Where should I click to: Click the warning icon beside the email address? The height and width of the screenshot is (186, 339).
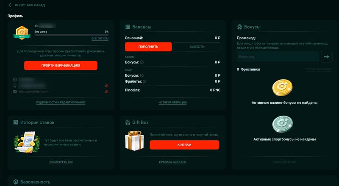click(106, 92)
